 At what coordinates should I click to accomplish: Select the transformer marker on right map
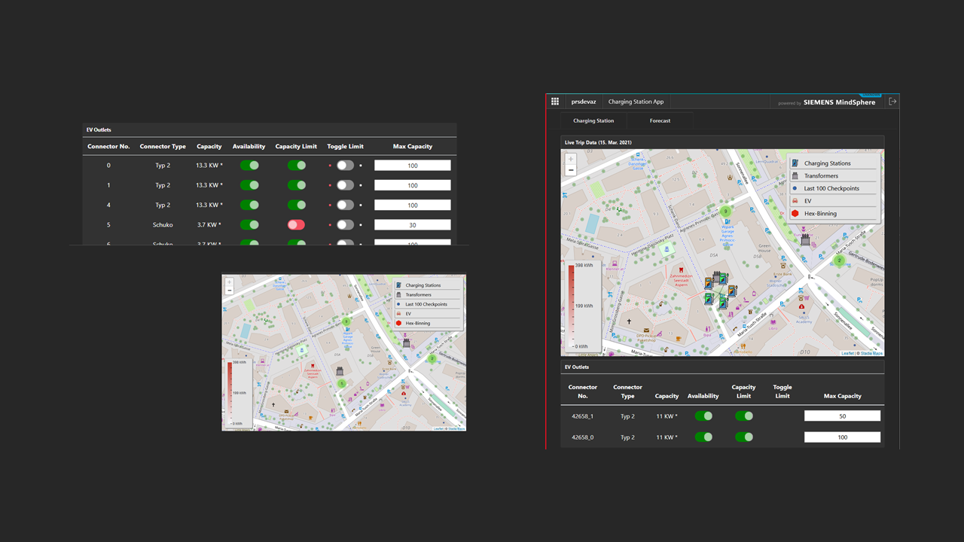point(805,240)
